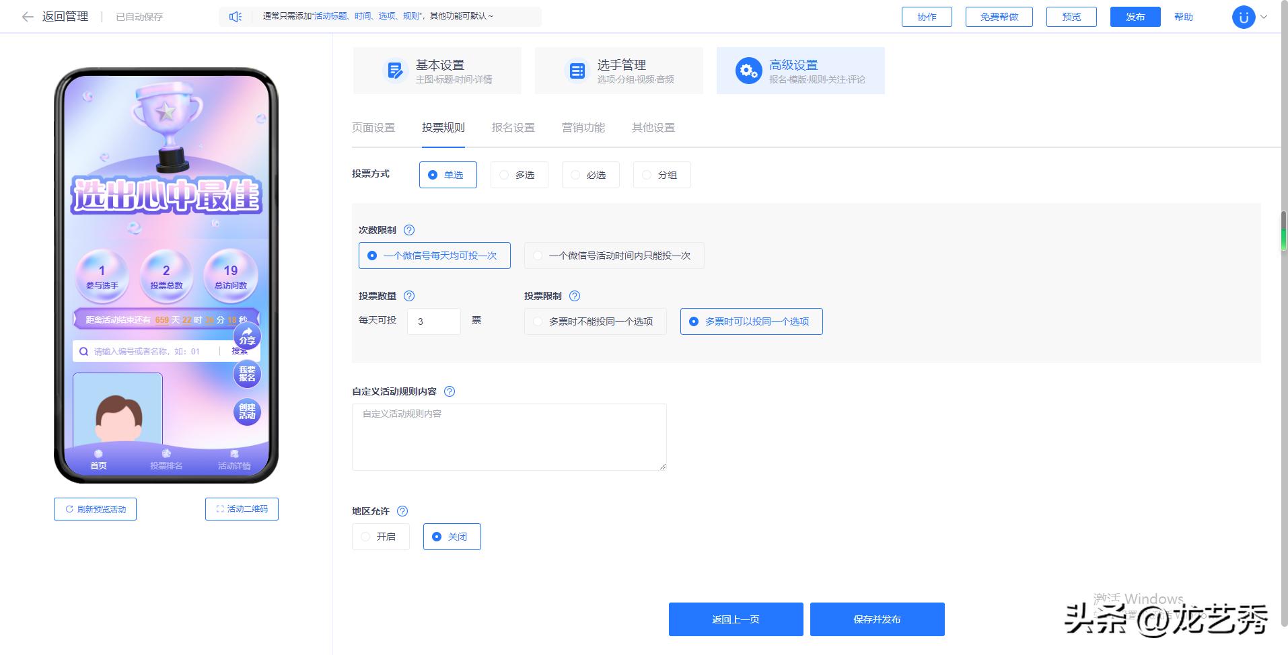Select the 多选 voting mode
Viewport: 1288px width, 655px height.
(519, 175)
